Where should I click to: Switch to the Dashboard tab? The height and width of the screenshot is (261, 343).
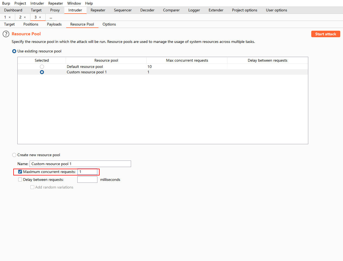13,10
